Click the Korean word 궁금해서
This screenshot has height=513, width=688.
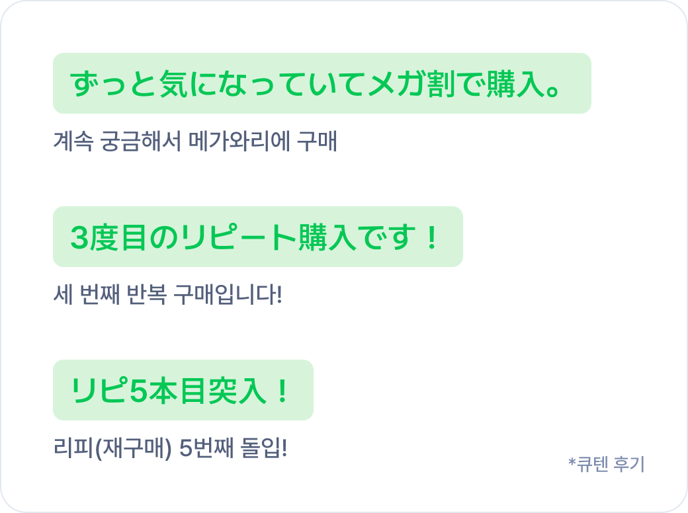pyautogui.click(x=140, y=141)
